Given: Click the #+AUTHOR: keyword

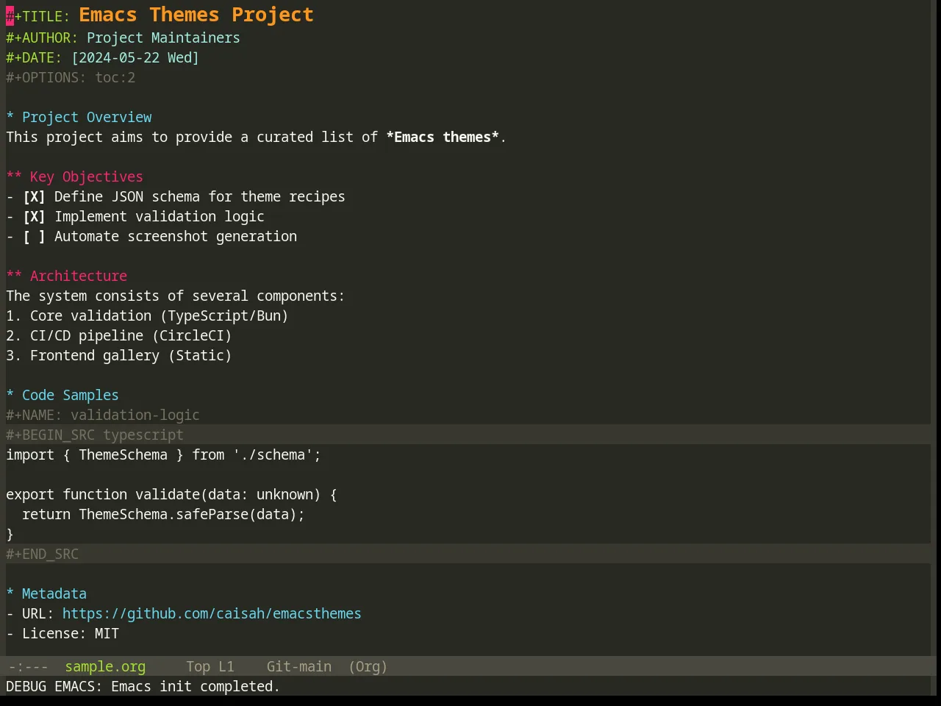Looking at the screenshot, I should (42, 38).
